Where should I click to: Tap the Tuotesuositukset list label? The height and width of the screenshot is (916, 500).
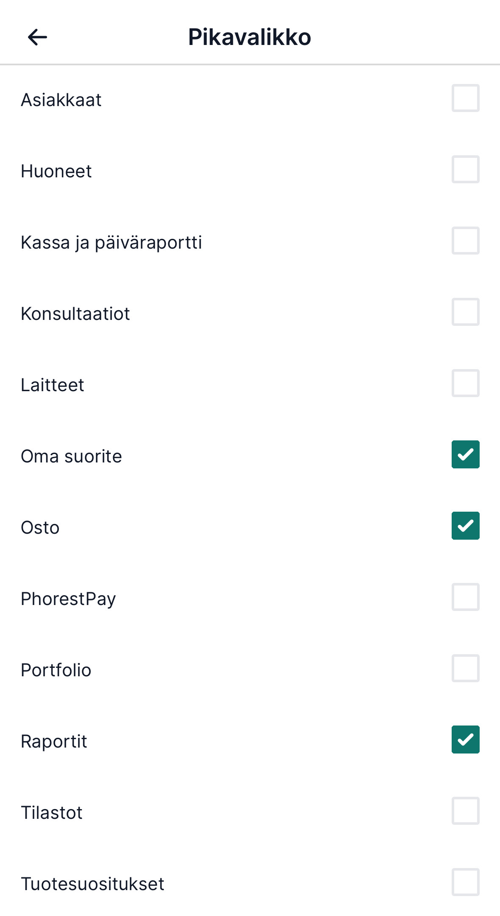pos(92,884)
